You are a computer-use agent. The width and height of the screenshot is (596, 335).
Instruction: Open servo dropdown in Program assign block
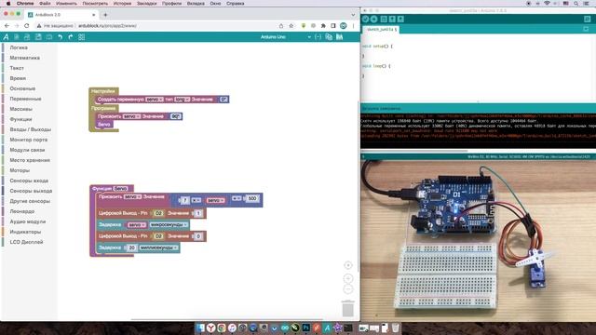[x=131, y=116]
